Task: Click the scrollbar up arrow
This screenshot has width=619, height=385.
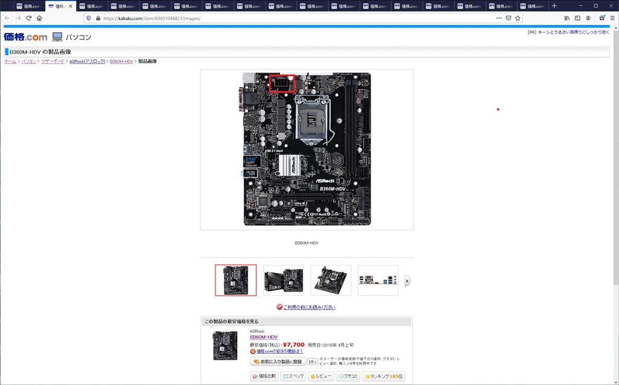Action: point(616,28)
